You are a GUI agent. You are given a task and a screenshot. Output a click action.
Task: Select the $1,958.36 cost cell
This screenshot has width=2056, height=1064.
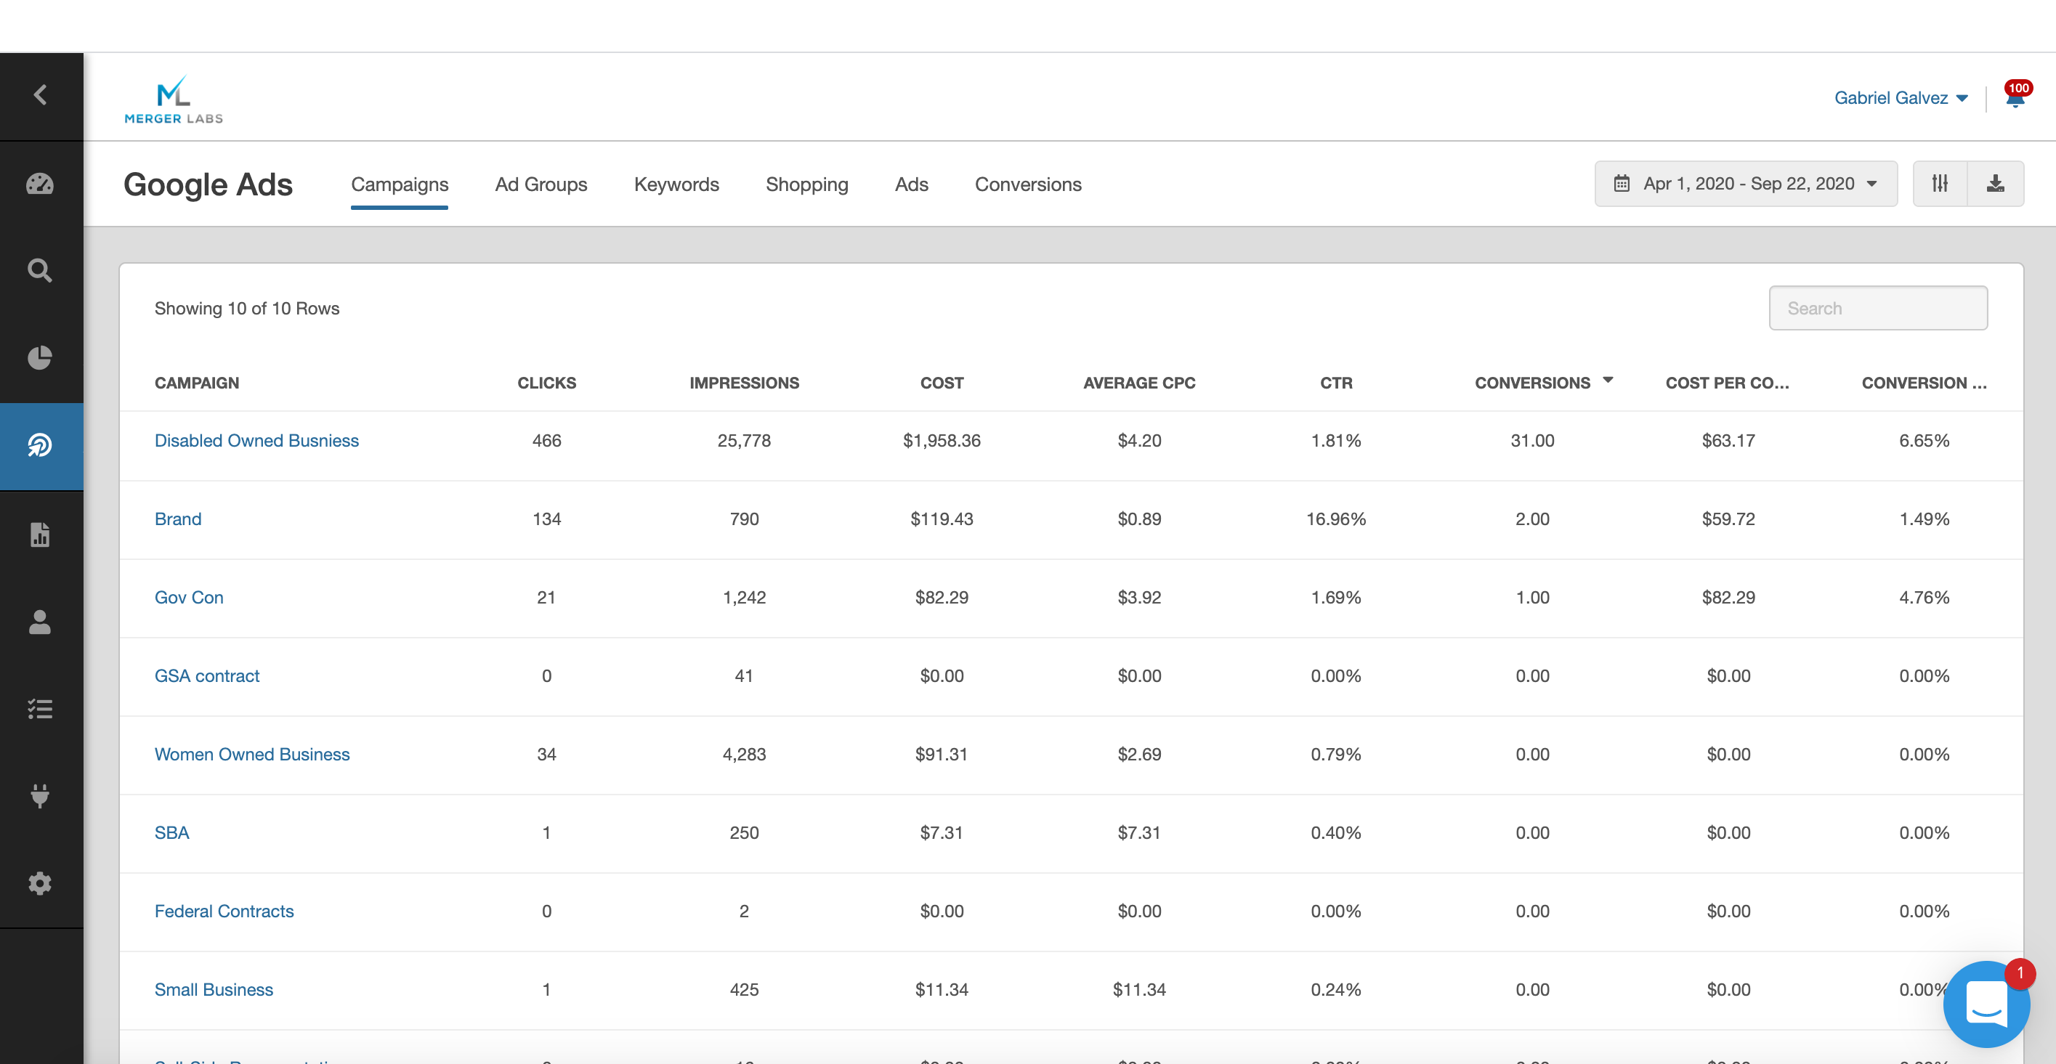942,440
